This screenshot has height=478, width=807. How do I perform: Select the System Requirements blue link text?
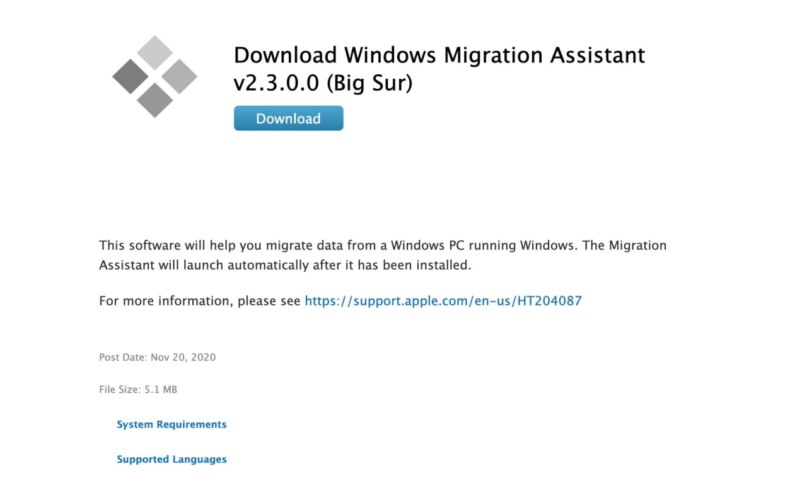[171, 424]
